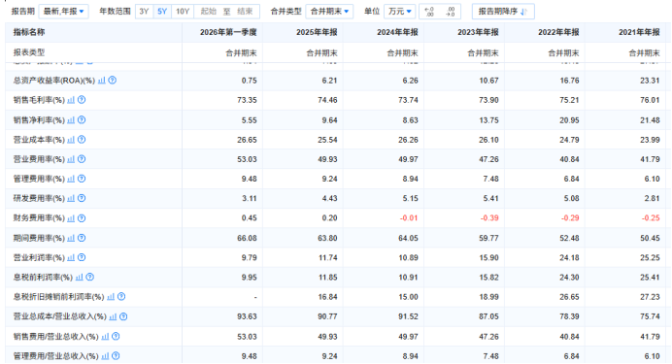
Task: Open chart icon for 销售费用/营业总收入(%)
Action: pyautogui.click(x=105, y=337)
